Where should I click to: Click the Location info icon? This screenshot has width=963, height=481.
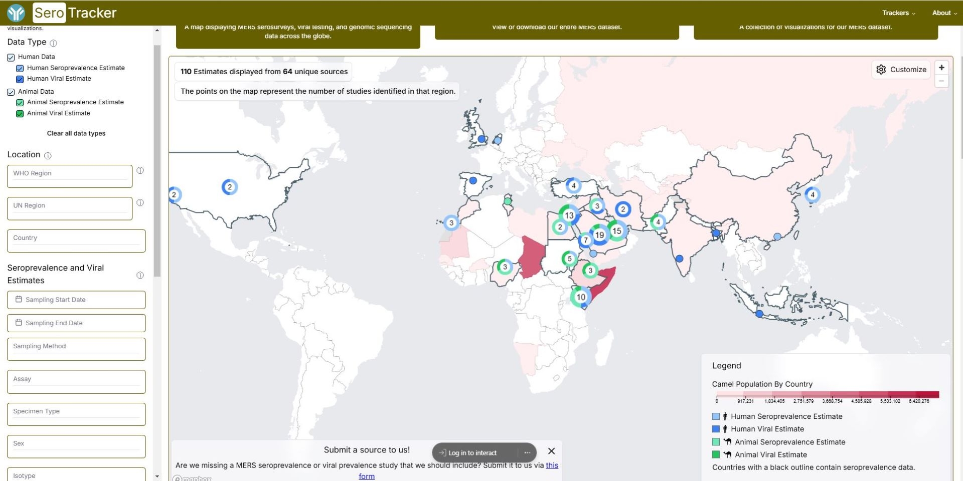click(x=48, y=156)
